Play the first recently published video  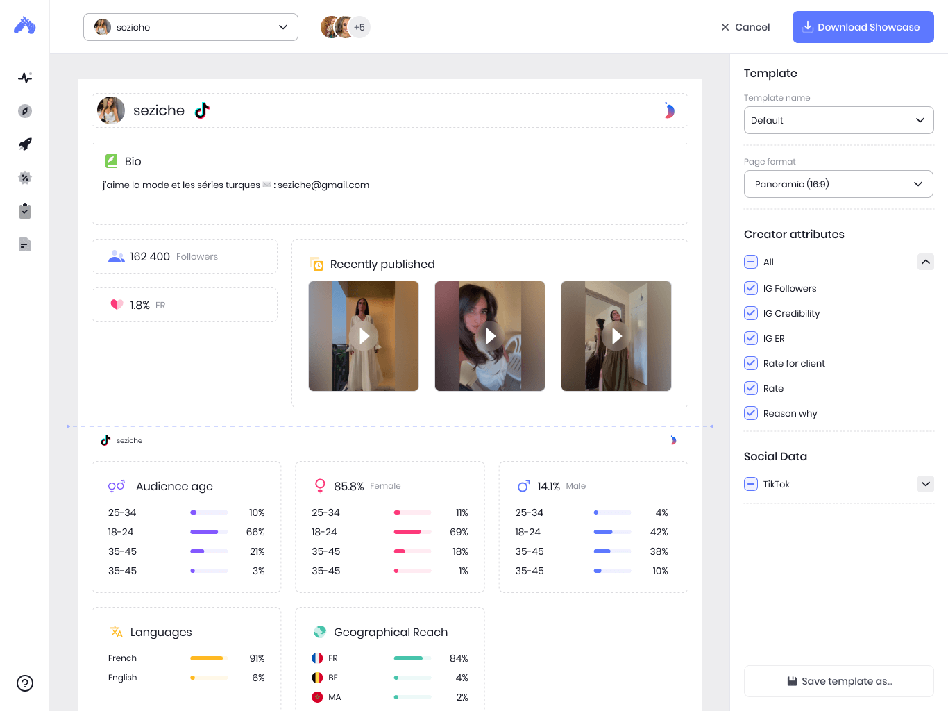pyautogui.click(x=364, y=336)
